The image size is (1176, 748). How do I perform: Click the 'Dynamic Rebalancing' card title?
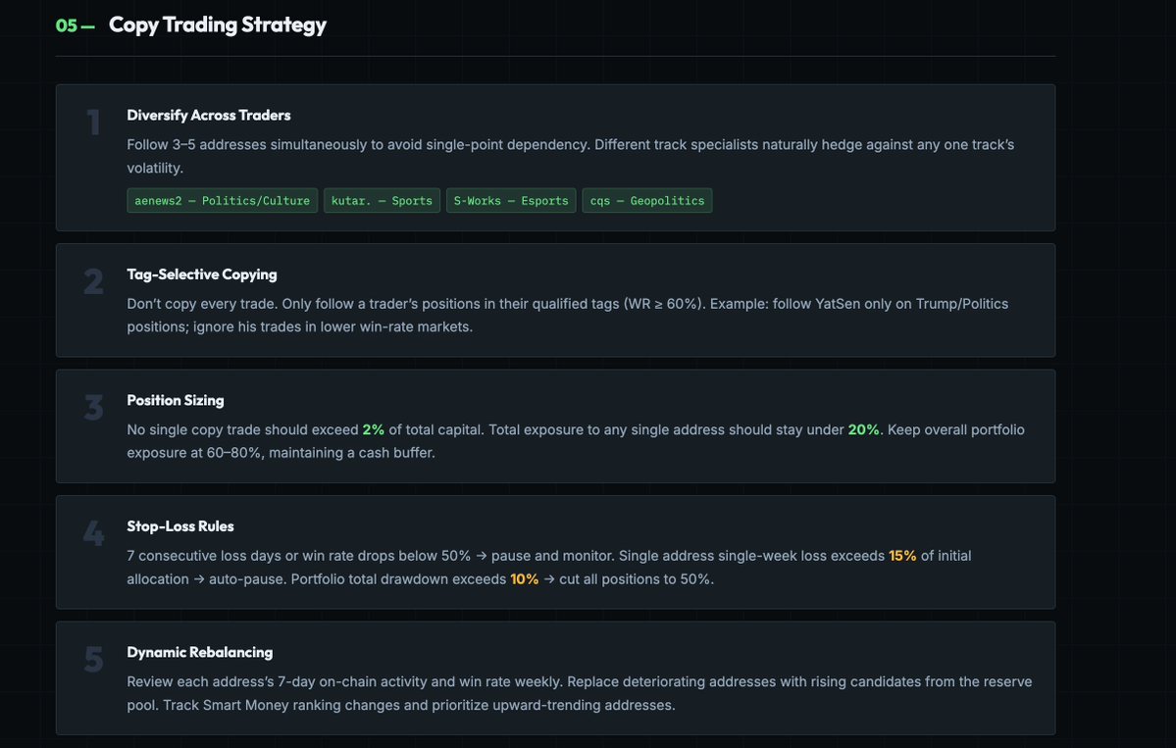(x=199, y=652)
